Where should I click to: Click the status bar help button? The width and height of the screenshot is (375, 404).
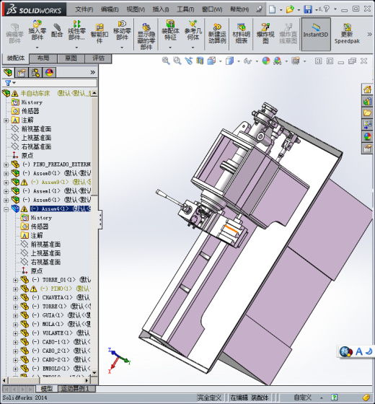[x=334, y=398]
